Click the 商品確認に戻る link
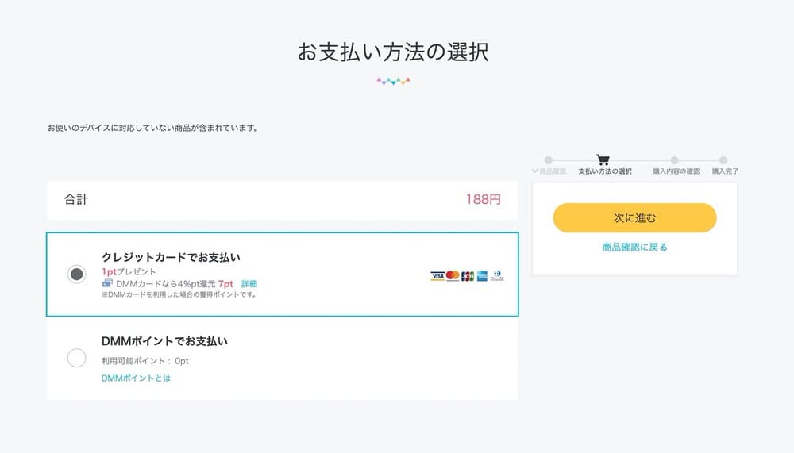The width and height of the screenshot is (794, 453). pos(634,248)
